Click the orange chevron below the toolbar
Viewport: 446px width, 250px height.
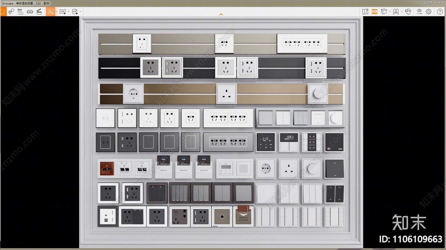point(221,14)
